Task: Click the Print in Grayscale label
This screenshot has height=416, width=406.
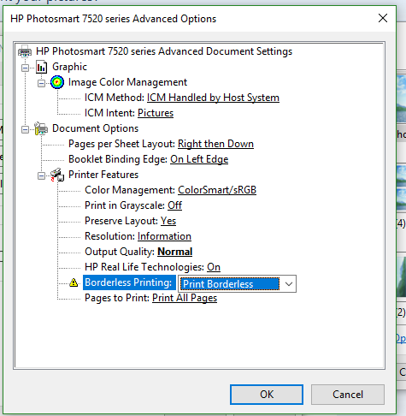Action: coord(125,205)
